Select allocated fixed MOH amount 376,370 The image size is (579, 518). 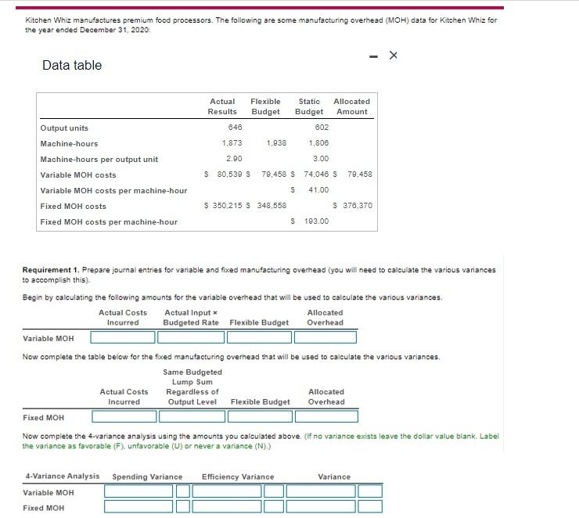click(358, 206)
